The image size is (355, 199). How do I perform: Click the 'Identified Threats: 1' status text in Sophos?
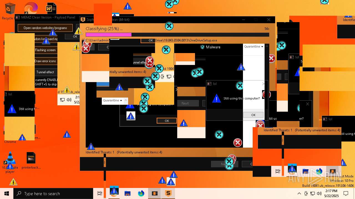(x=100, y=152)
